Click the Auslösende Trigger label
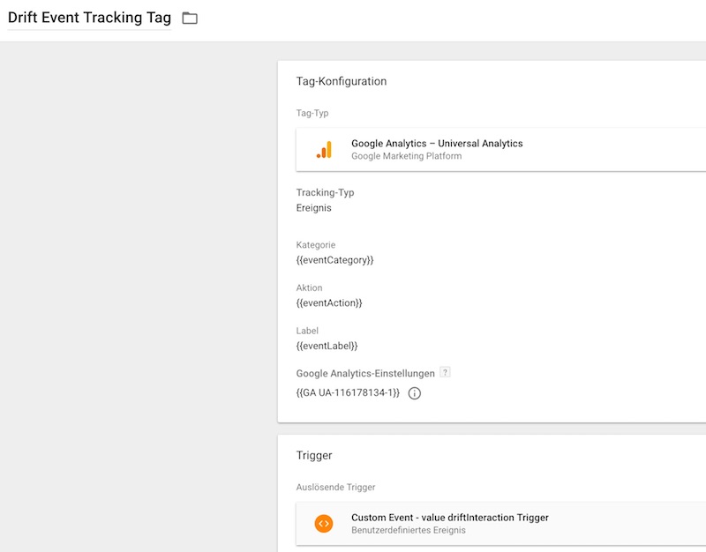Screen dimensions: 706x552 coord(335,487)
